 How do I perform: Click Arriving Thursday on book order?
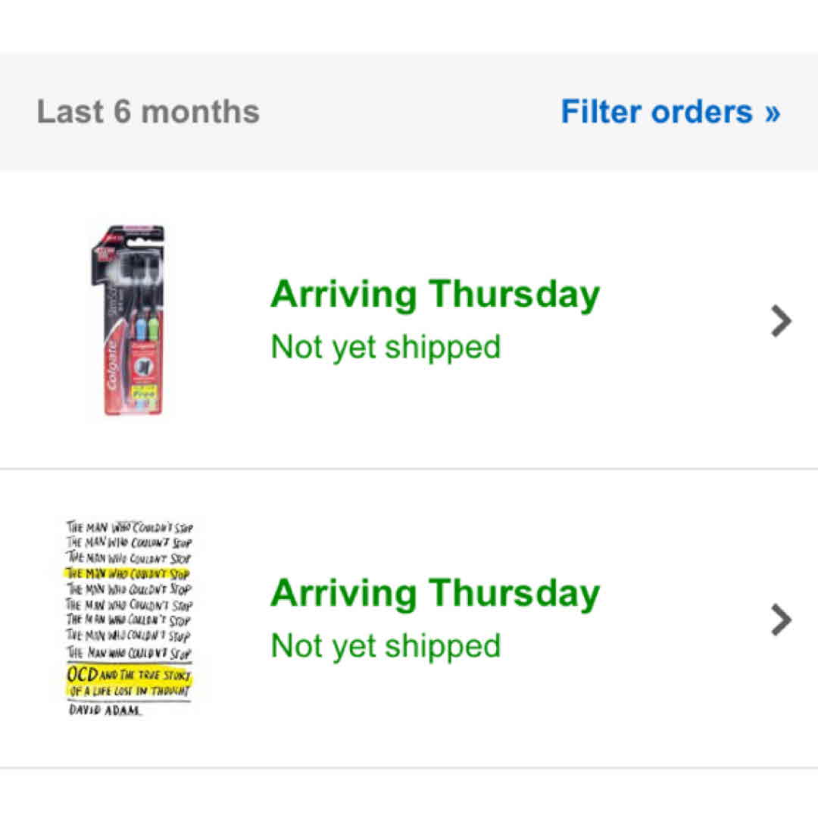click(x=435, y=592)
